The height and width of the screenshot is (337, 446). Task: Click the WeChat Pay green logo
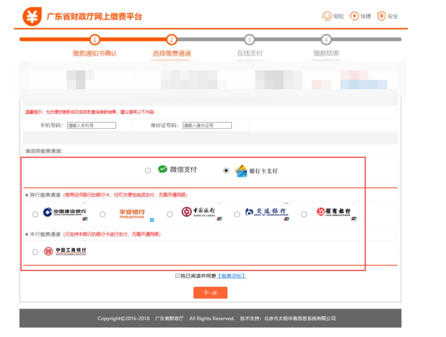click(x=163, y=169)
